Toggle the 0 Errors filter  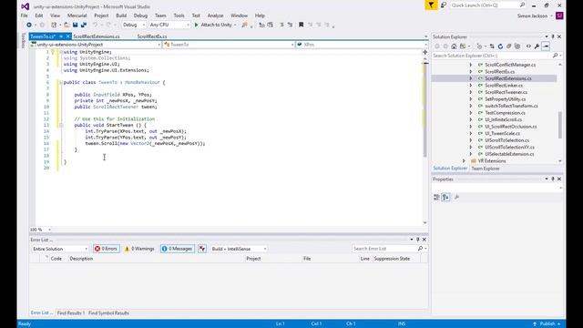coord(107,249)
